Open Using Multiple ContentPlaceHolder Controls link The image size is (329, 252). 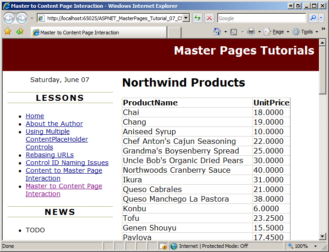57,139
